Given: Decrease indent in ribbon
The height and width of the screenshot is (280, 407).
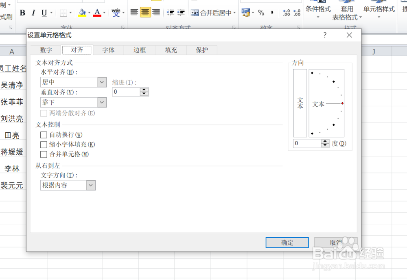Looking at the screenshot, I should click(x=170, y=12).
